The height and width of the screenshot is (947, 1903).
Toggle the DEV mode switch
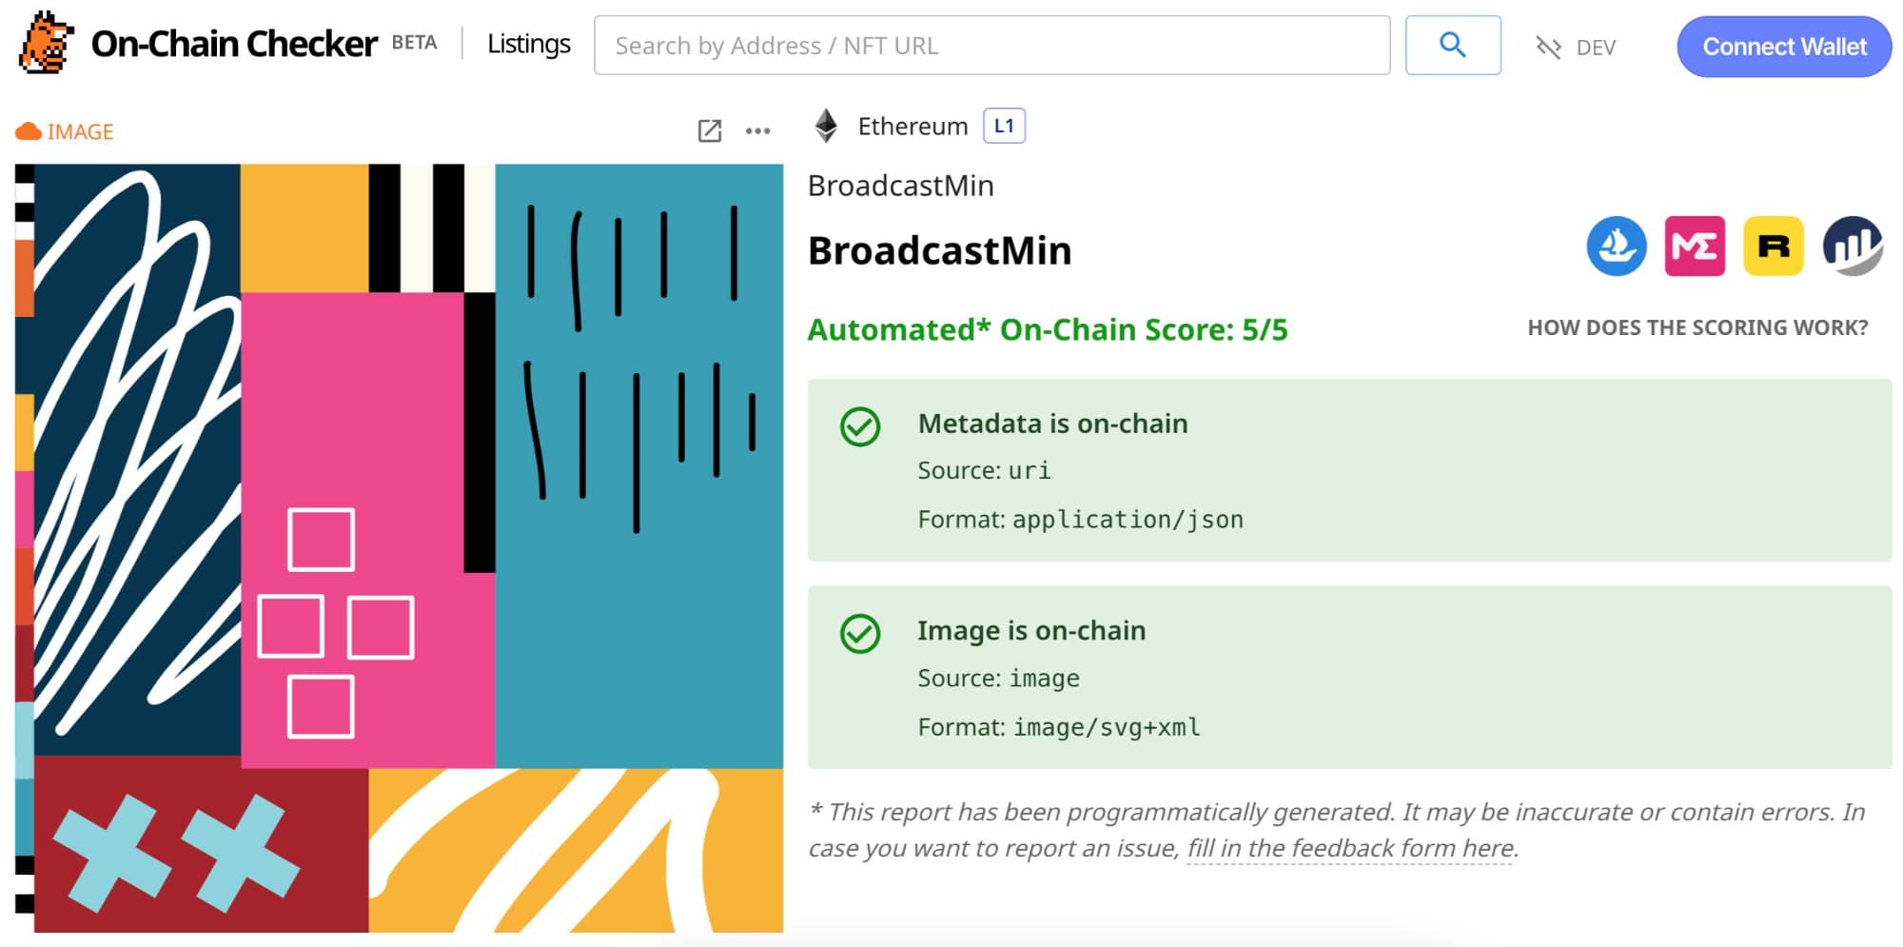point(1576,48)
